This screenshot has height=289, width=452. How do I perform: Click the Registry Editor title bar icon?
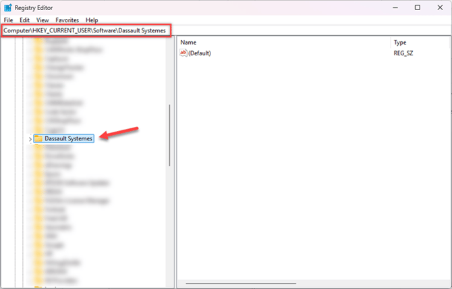tap(8, 8)
